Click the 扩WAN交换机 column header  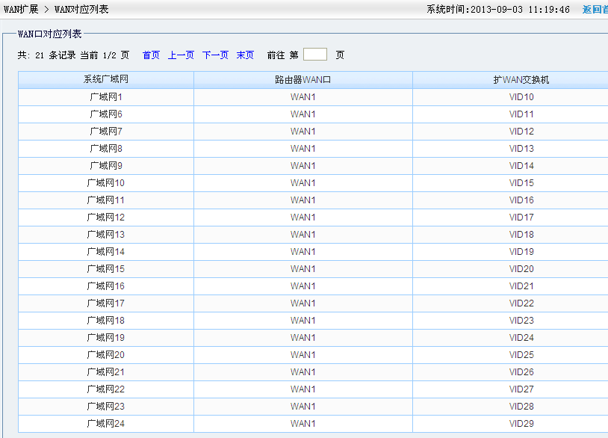521,80
